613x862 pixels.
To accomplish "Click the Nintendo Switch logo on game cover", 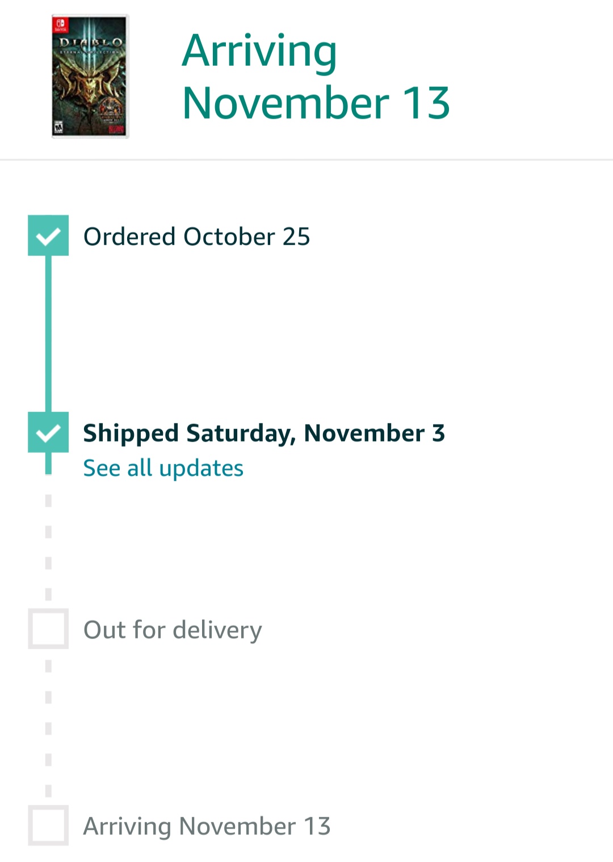I will click(60, 25).
